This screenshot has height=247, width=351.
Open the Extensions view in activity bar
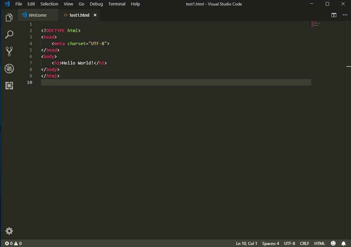coord(9,86)
